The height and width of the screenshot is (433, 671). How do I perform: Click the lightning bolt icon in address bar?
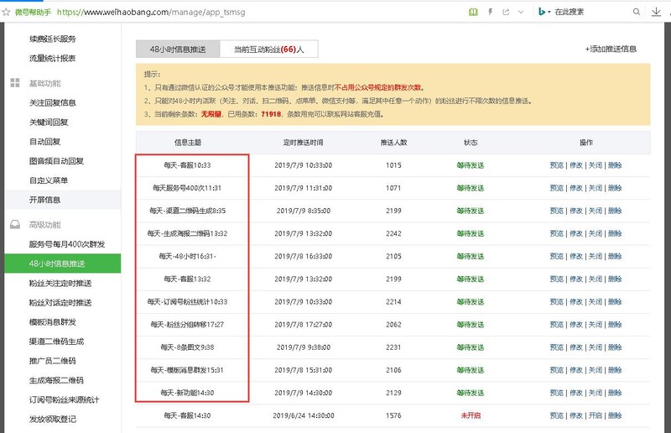click(x=489, y=12)
